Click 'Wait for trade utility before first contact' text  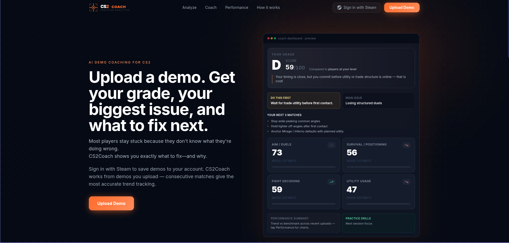302,103
